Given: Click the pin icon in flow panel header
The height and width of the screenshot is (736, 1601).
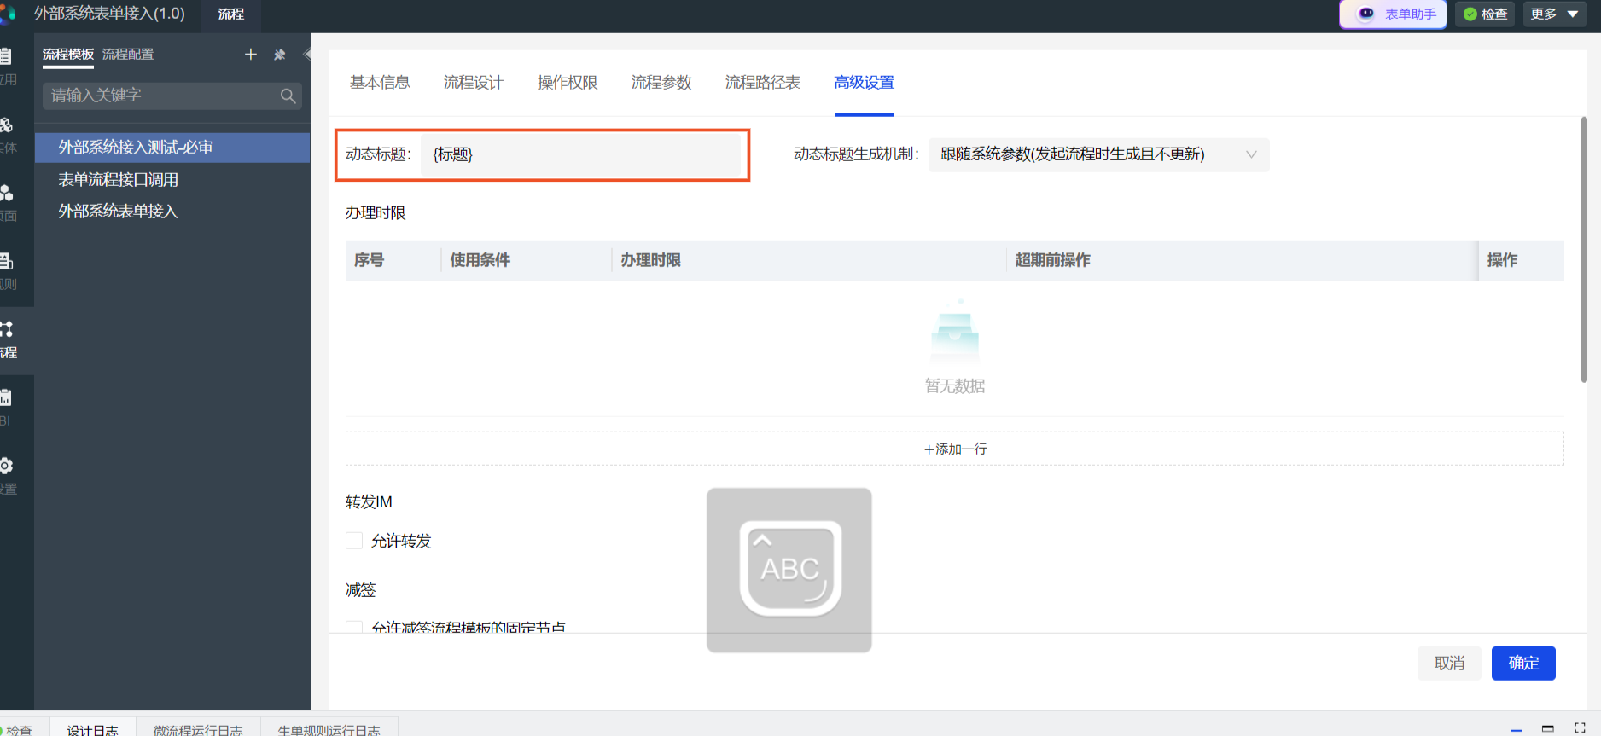Looking at the screenshot, I should [279, 55].
